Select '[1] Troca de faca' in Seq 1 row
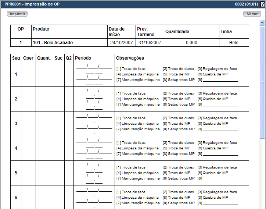Screen dimensions: 266x209 click(131, 69)
